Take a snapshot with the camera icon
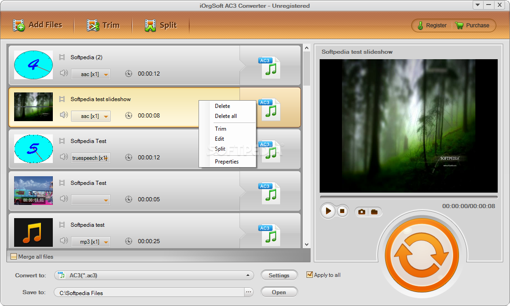Screen dimensions: 510x306 [x=362, y=212]
